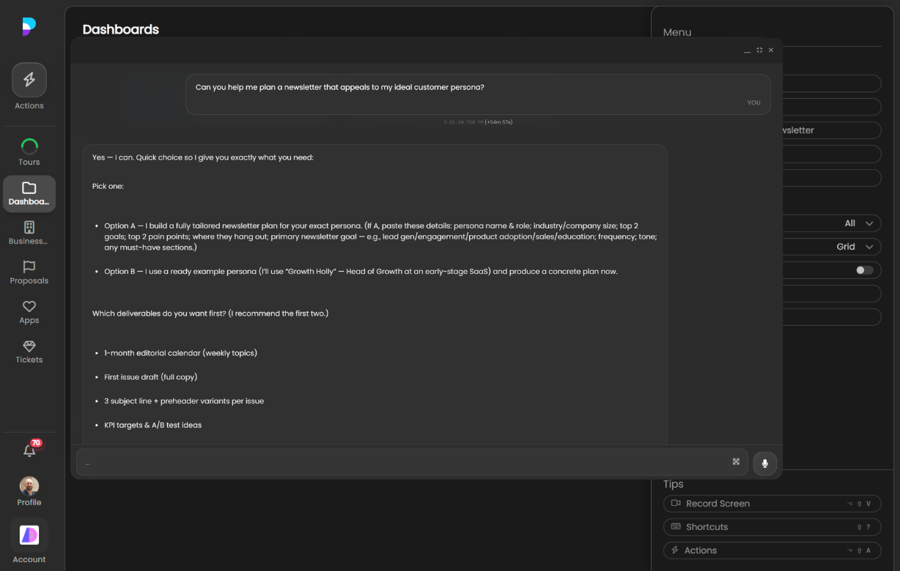Click the notifications bell with 70 badge
Screen dimensions: 900x571
[x=30, y=450]
